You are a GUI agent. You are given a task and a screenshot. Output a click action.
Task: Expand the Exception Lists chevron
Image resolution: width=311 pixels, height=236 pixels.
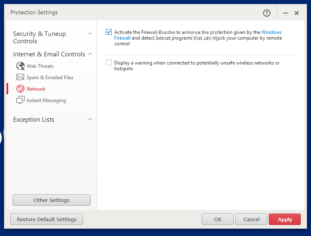90,119
